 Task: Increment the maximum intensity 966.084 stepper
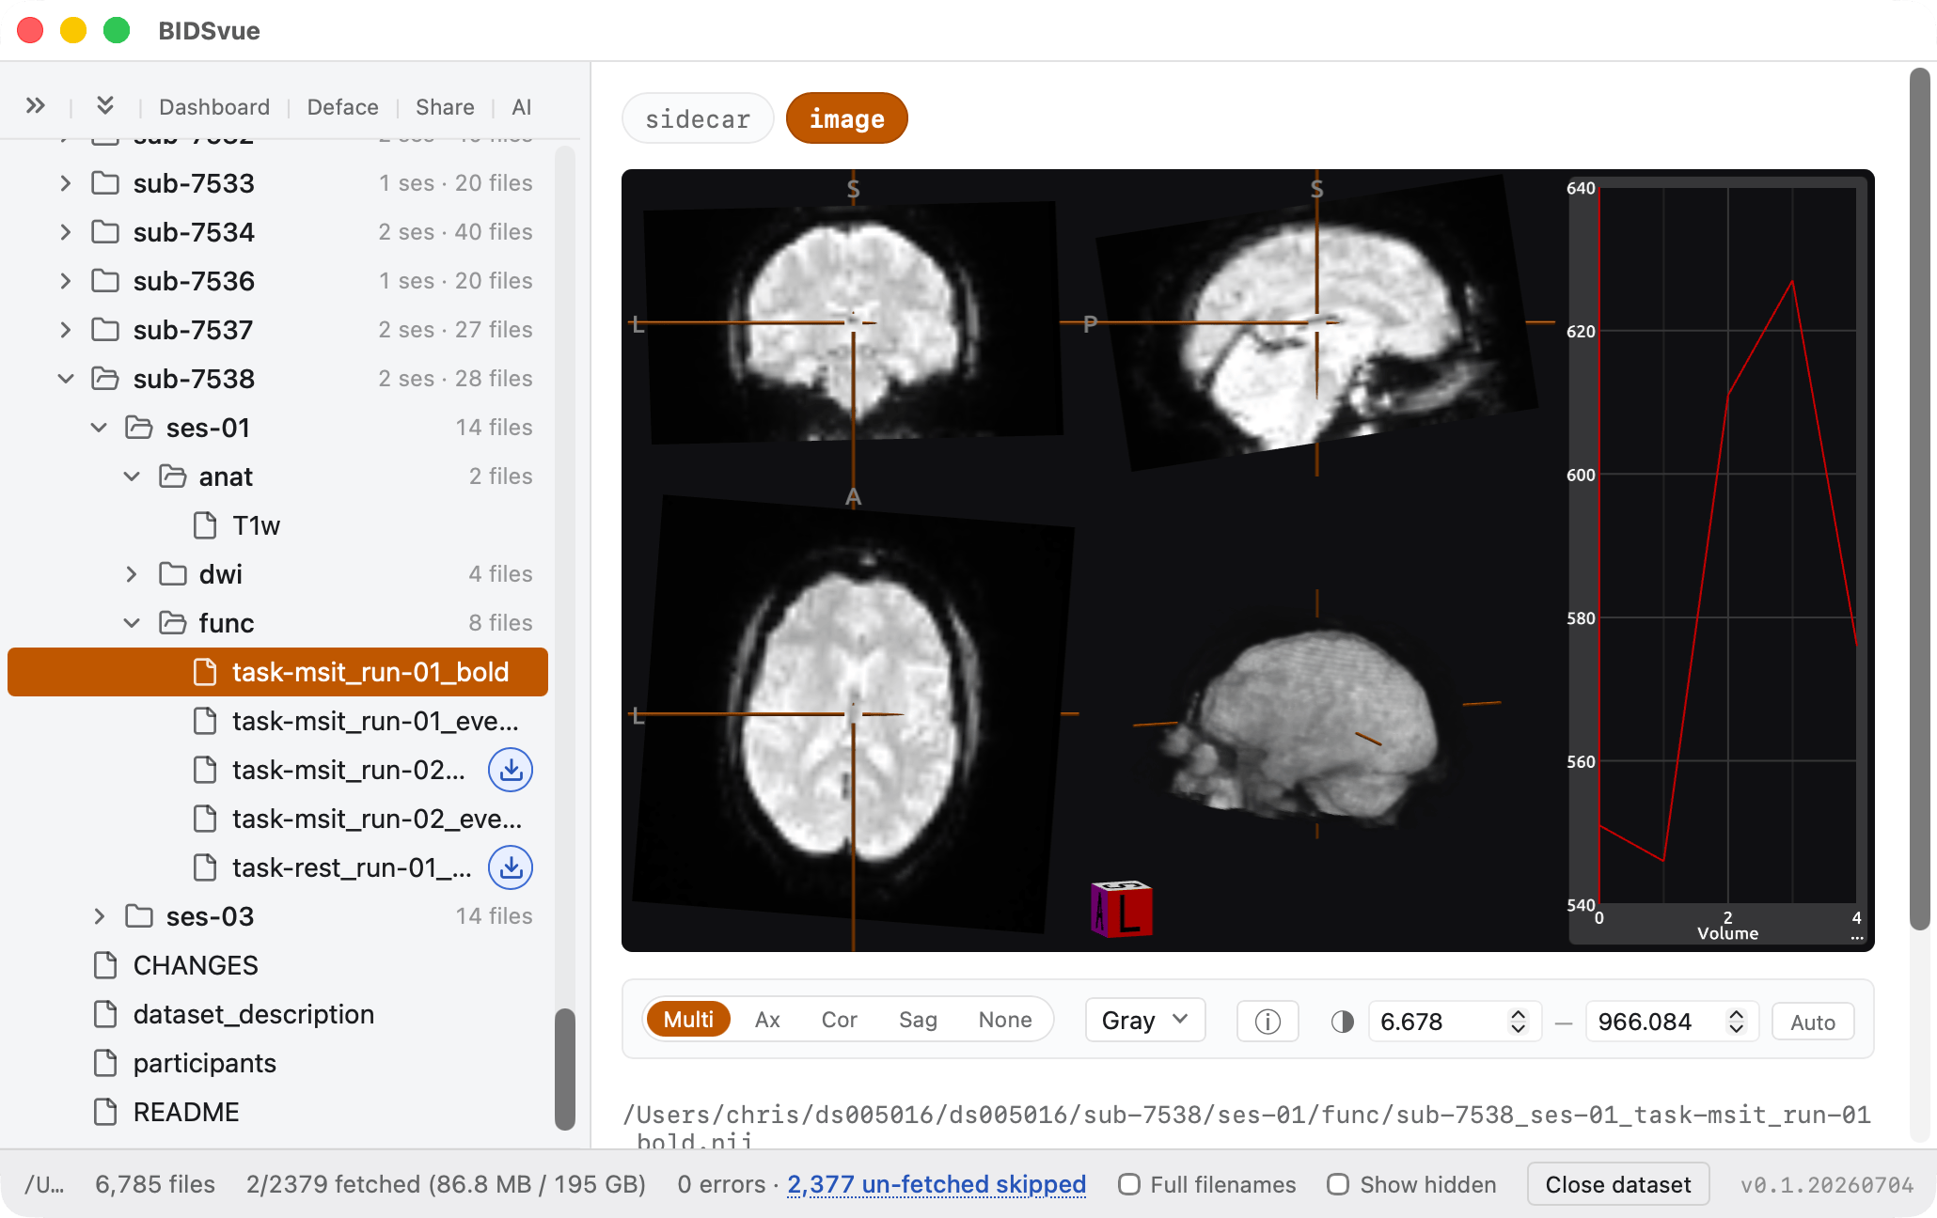click(1736, 1014)
